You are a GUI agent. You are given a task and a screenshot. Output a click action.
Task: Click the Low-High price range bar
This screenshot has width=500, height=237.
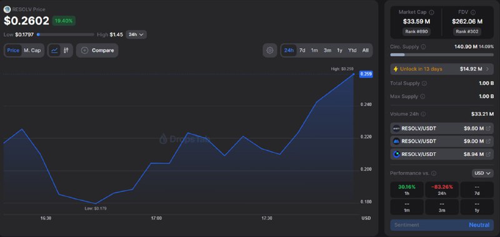[x=66, y=34]
